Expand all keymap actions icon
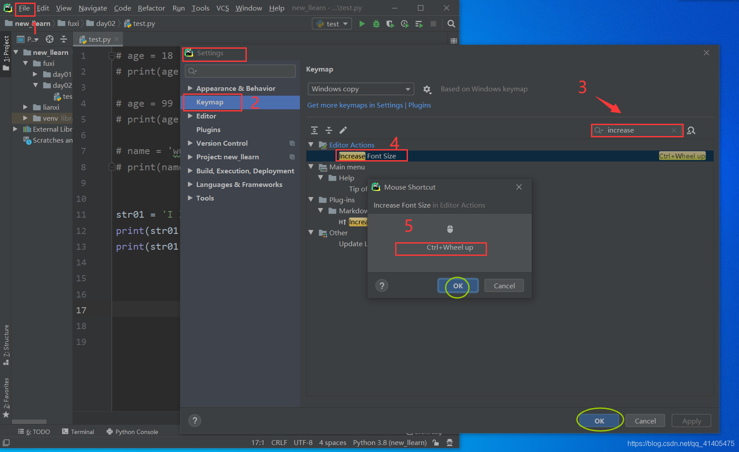This screenshot has width=739, height=452. click(314, 130)
